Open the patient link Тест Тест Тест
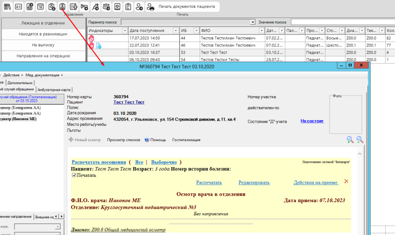Screen dimensions: 395x235 [x=129, y=102]
